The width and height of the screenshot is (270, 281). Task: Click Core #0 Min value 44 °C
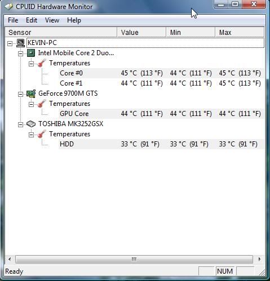point(191,73)
